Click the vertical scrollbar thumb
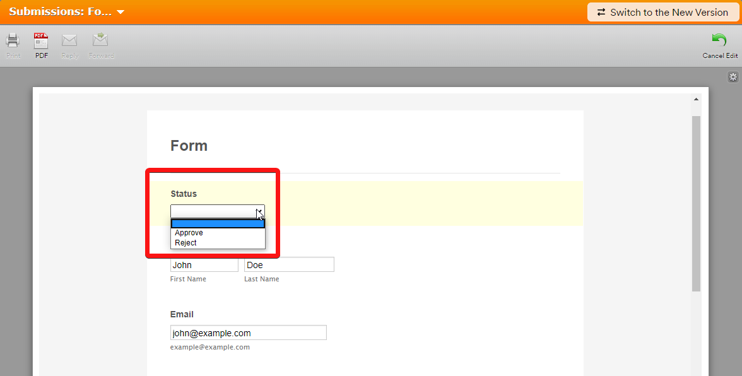 (696, 203)
